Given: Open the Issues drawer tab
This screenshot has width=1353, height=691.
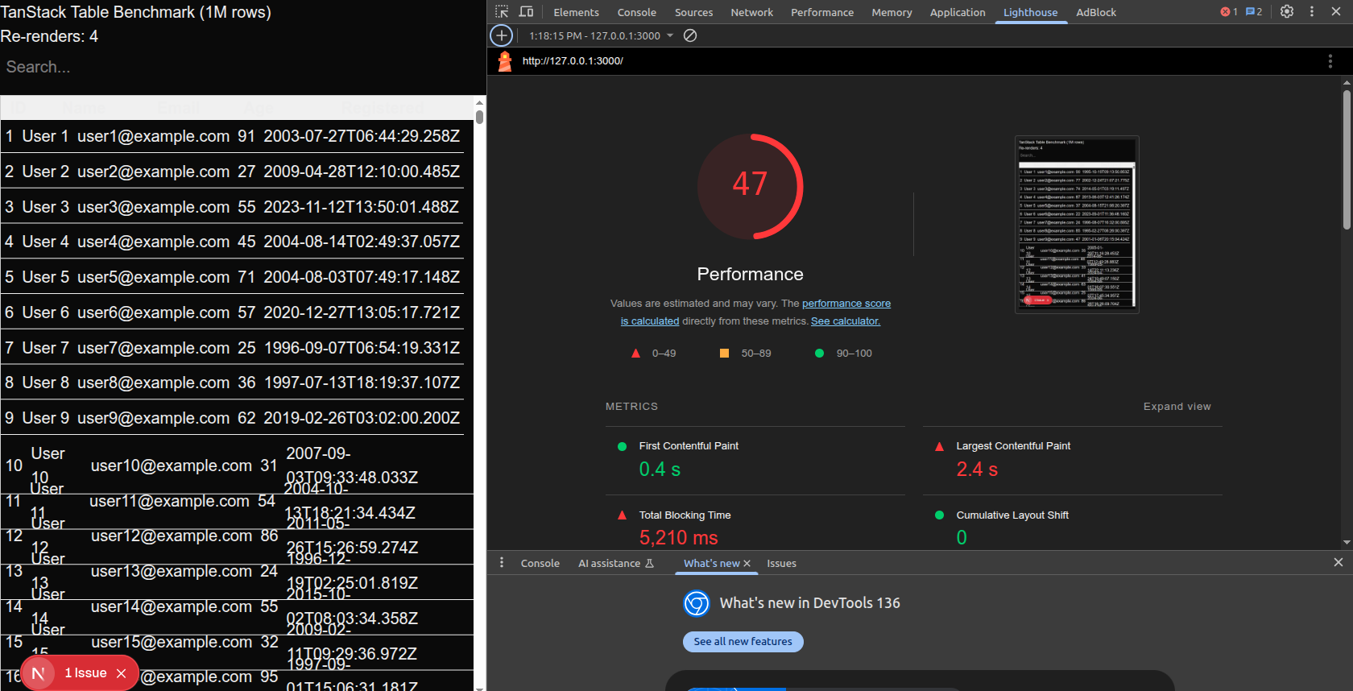Looking at the screenshot, I should pyautogui.click(x=781, y=563).
